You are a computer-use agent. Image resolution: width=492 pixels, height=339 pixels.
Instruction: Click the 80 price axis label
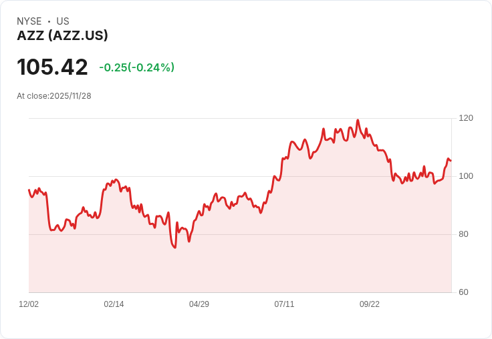pyautogui.click(x=463, y=234)
